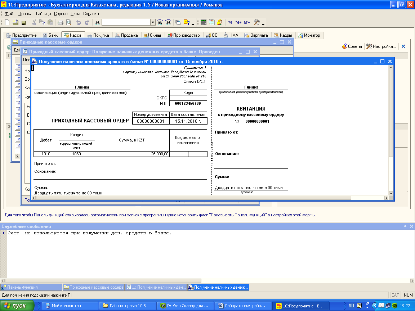
Task: Select the РНН code cell 600123456789
Action: pyautogui.click(x=188, y=103)
